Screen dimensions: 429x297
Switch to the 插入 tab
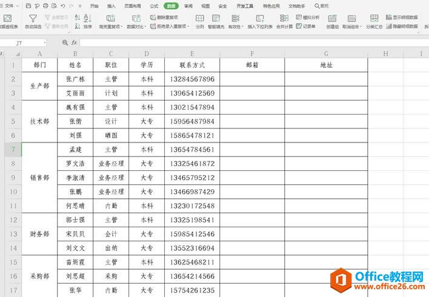click(111, 5)
